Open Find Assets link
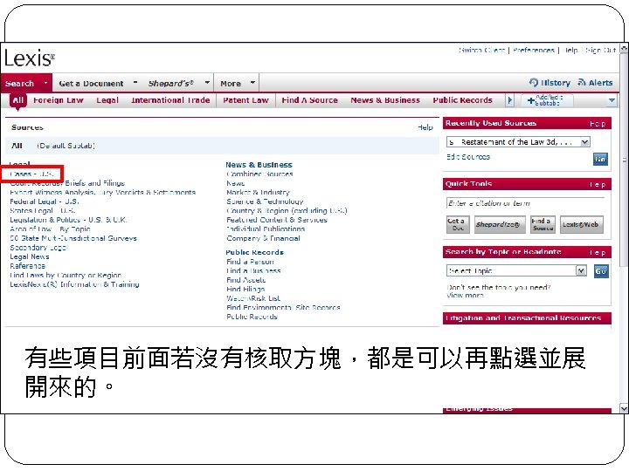This screenshot has width=629, height=471. pos(245,280)
